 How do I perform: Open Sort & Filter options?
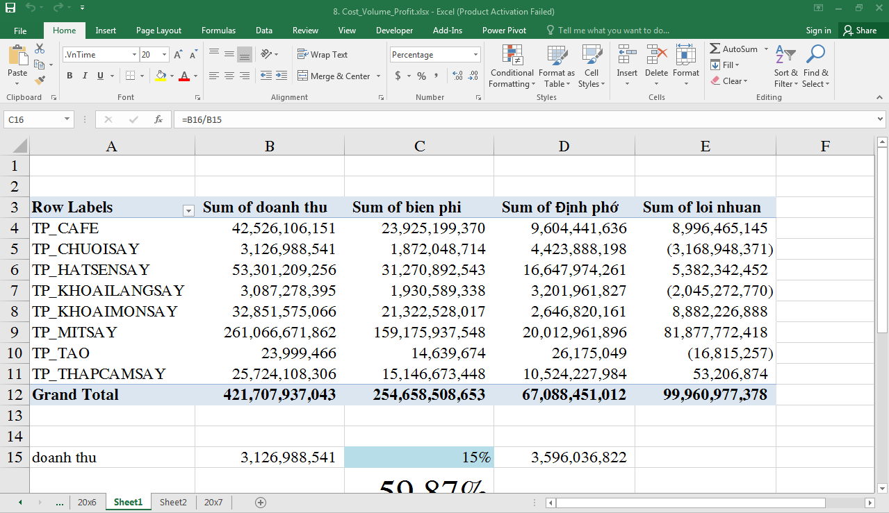[x=786, y=67]
